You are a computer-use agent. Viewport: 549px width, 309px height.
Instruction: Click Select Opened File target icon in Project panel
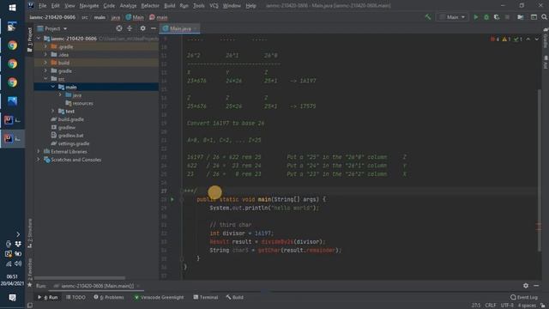pos(119,28)
